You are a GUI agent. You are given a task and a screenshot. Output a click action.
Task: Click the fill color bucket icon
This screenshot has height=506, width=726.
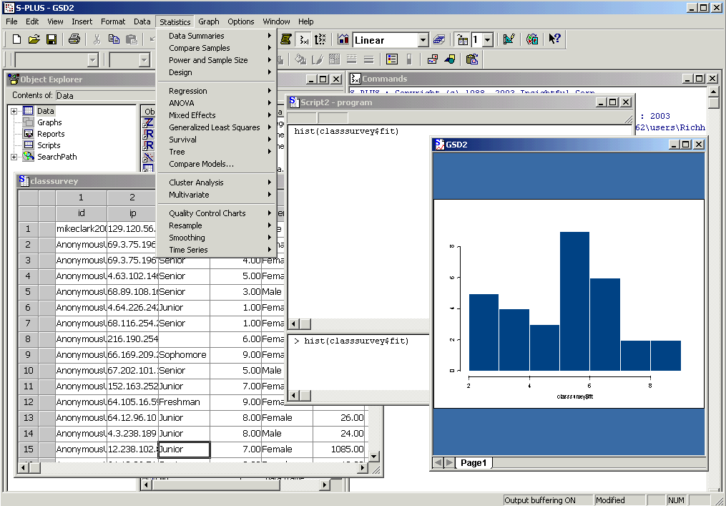coord(301,59)
